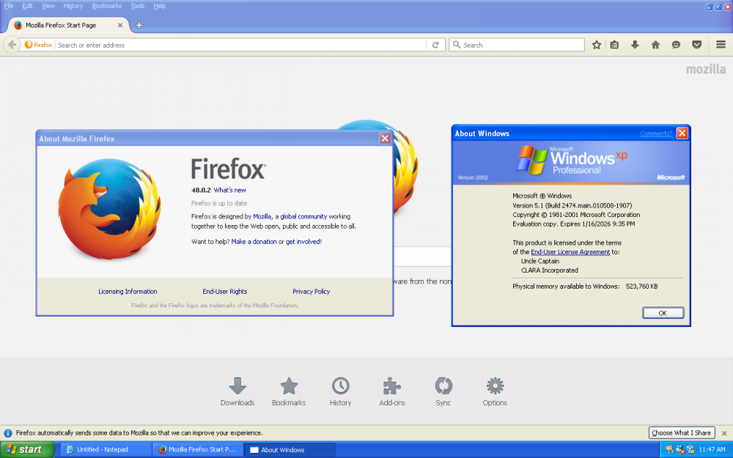Open the End-User License Agreement link
The width and height of the screenshot is (733, 458).
click(570, 252)
